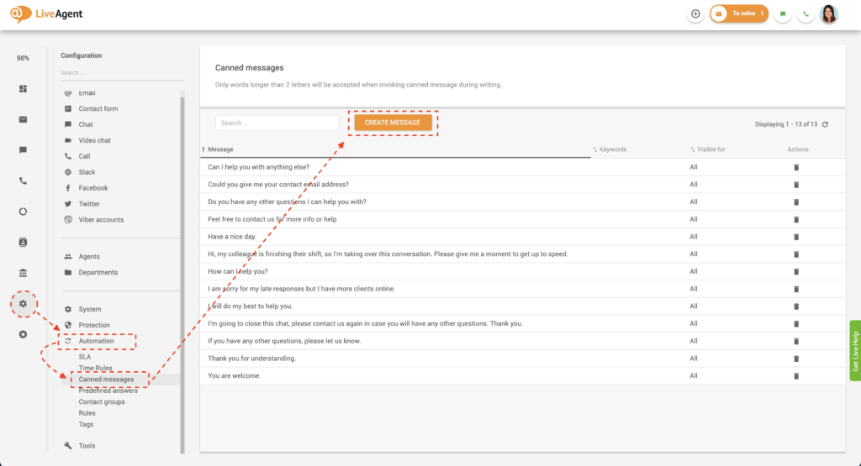Click the tickets envelope icon in left rail
This screenshot has height=466, width=861.
tap(24, 119)
